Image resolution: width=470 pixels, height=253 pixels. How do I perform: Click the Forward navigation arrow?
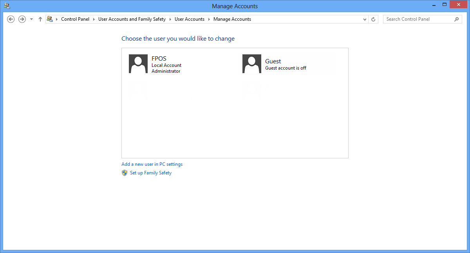pos(22,19)
